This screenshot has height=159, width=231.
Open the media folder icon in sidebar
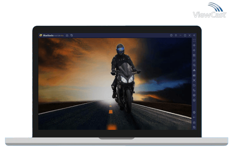click(194, 85)
